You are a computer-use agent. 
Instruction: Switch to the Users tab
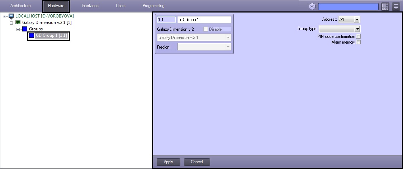120,6
